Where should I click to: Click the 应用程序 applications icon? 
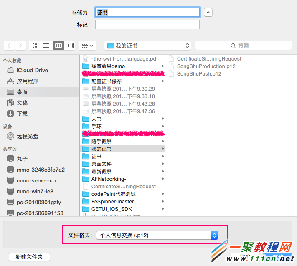pos(10,81)
